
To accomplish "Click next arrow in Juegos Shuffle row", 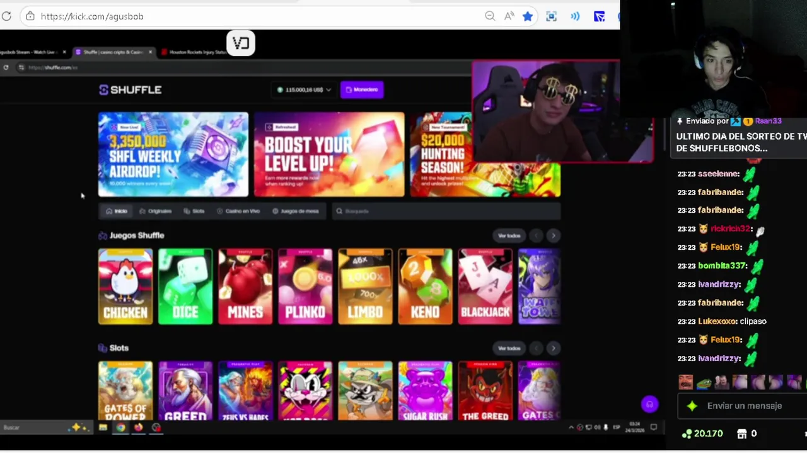I will (x=554, y=236).
